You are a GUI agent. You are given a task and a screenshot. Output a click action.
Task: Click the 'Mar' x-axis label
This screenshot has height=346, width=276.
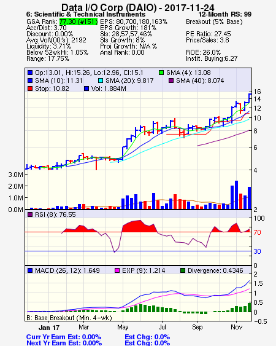tap(83, 327)
